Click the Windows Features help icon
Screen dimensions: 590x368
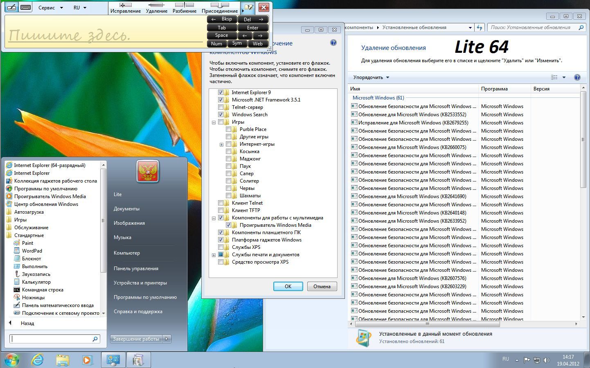pyautogui.click(x=333, y=43)
